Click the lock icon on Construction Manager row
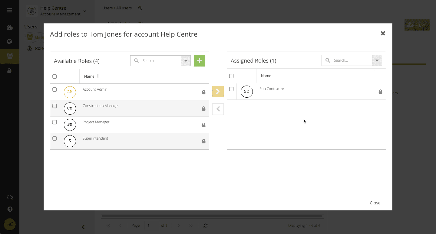 coord(203,109)
